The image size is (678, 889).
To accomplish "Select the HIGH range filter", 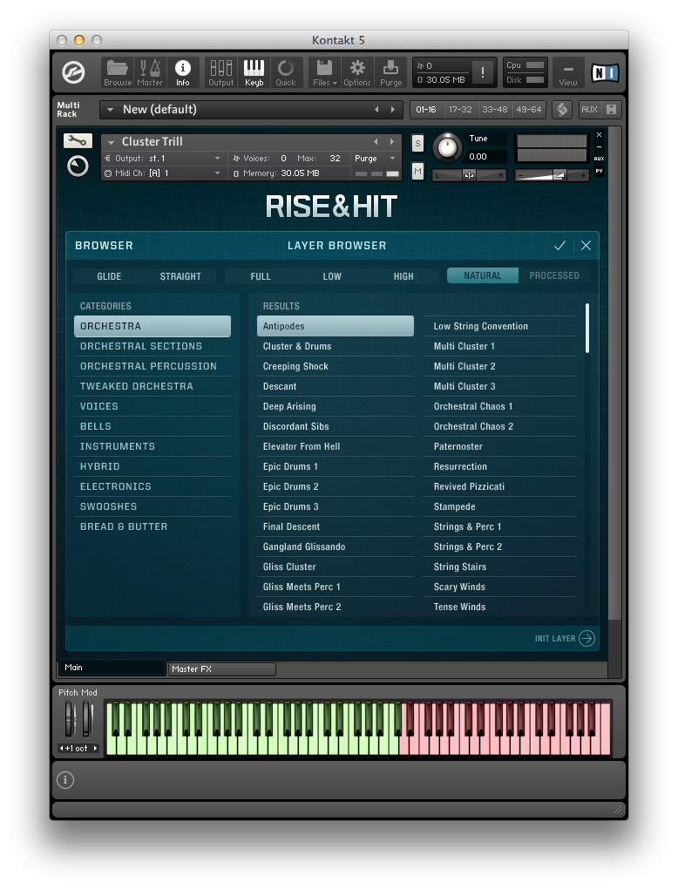I will point(403,276).
